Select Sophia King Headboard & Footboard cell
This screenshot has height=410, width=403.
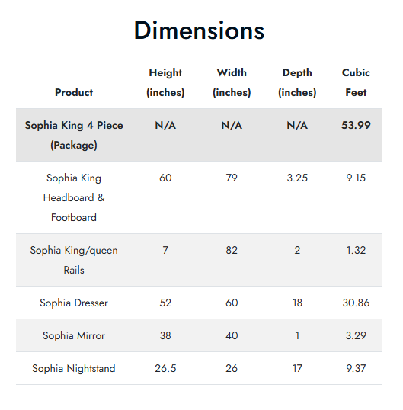(74, 197)
